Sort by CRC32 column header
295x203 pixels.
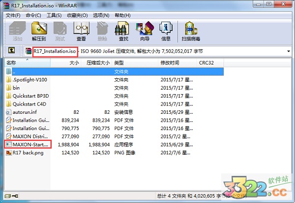210,63
